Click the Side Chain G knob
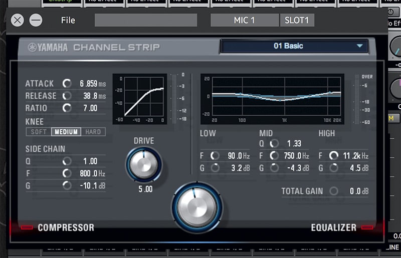The width and height of the screenshot is (401, 258). [67, 186]
